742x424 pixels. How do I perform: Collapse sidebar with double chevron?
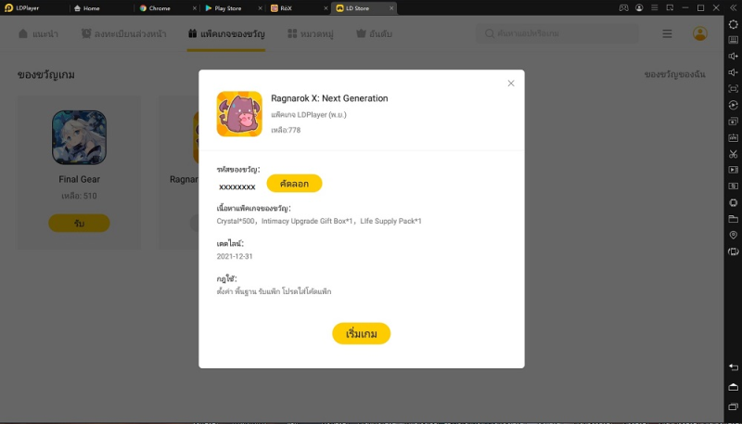click(x=733, y=7)
